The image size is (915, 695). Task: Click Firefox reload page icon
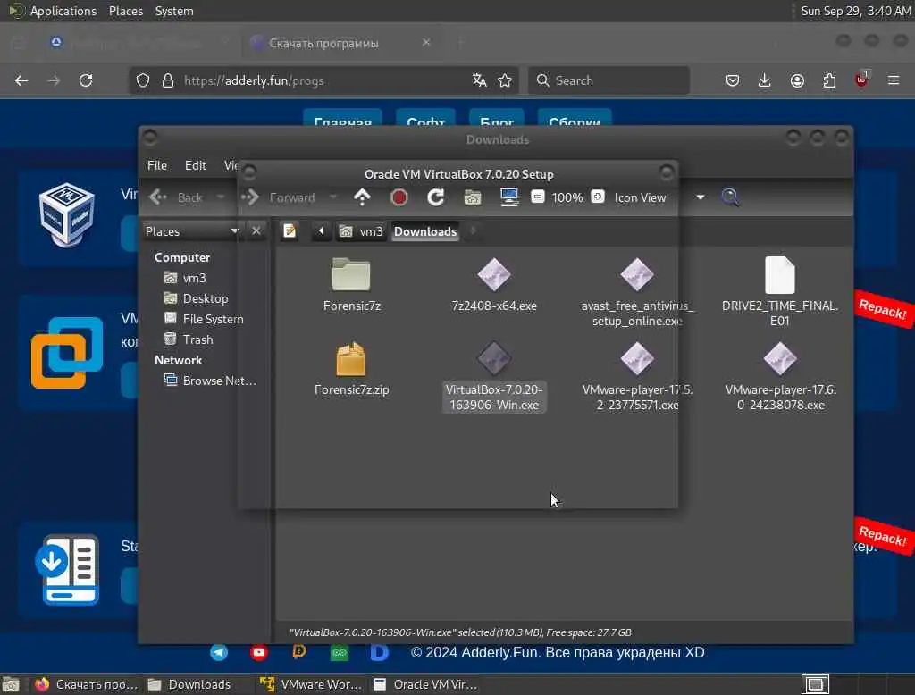86,80
